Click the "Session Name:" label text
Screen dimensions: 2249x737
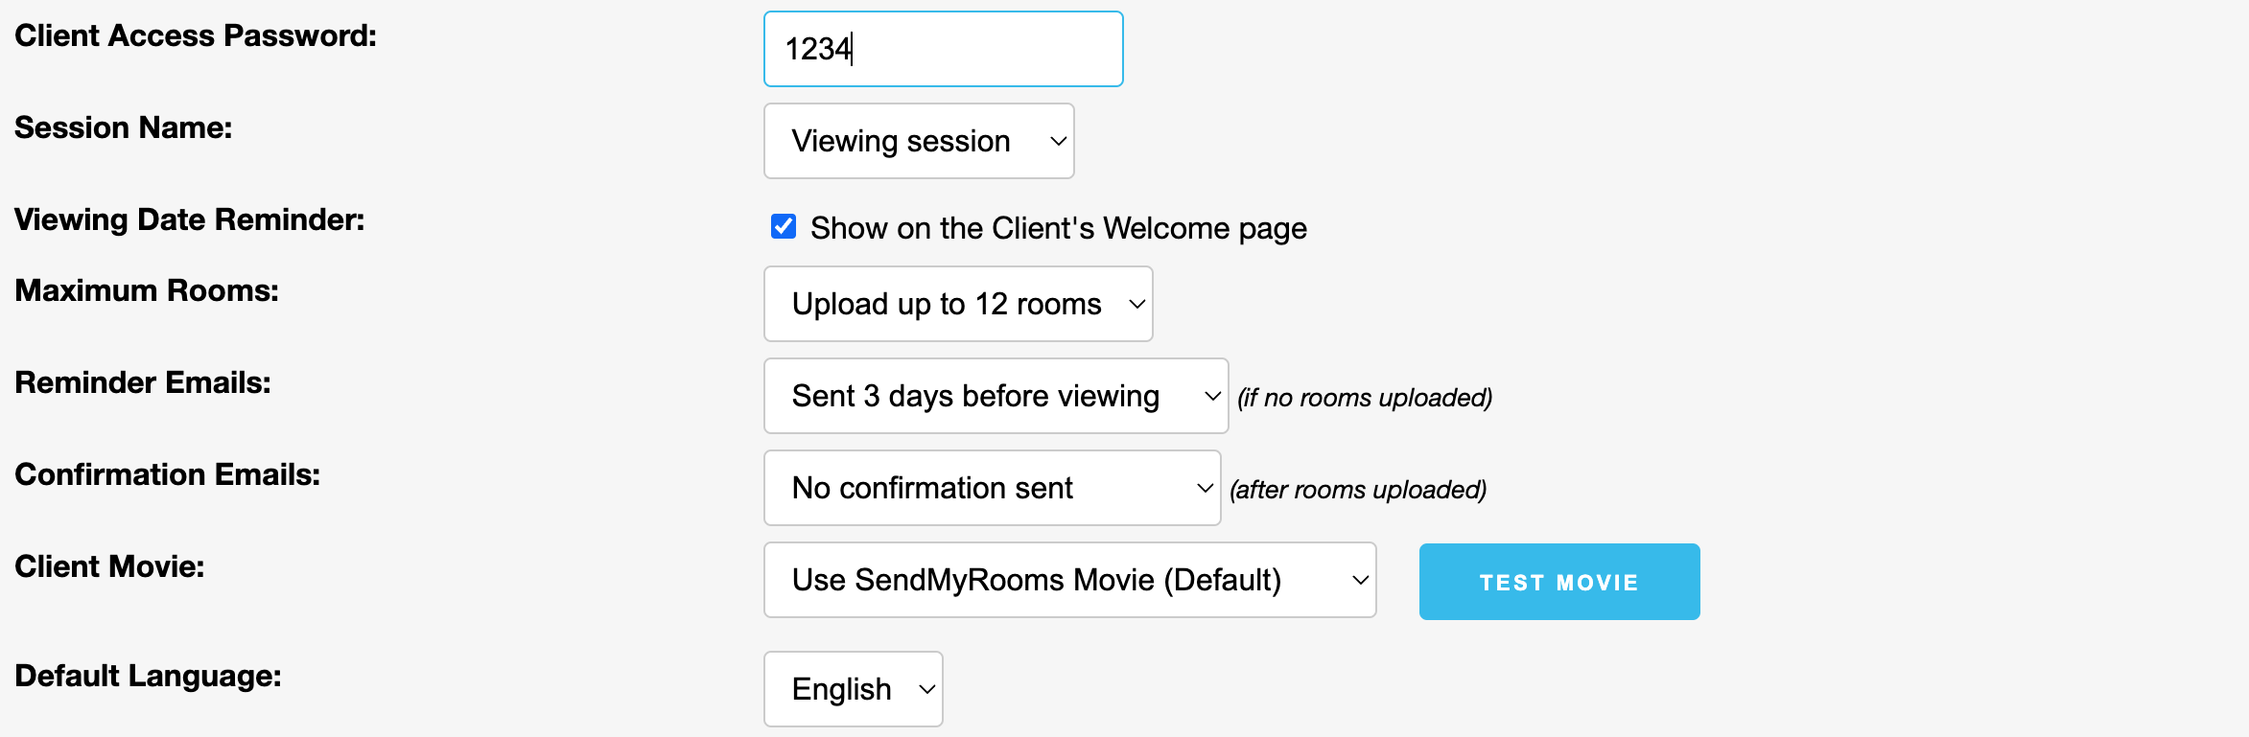pyautogui.click(x=124, y=127)
